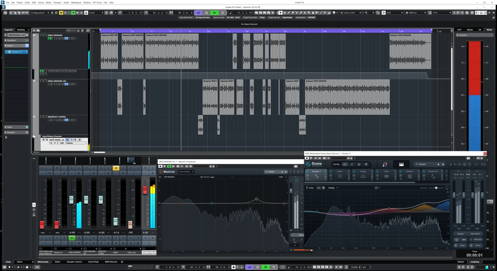Start playback with the transport Play button
The image size is (497, 271).
pos(265,267)
